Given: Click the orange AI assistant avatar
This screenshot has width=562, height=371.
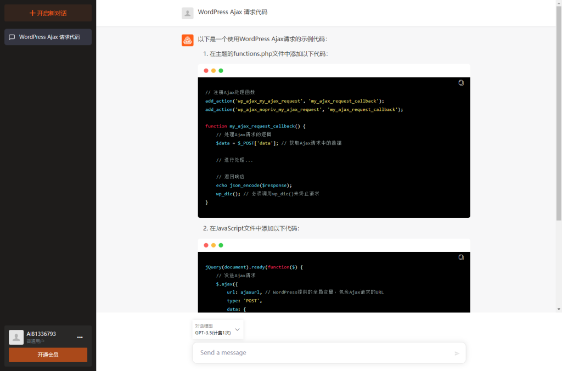Looking at the screenshot, I should pyautogui.click(x=188, y=41).
